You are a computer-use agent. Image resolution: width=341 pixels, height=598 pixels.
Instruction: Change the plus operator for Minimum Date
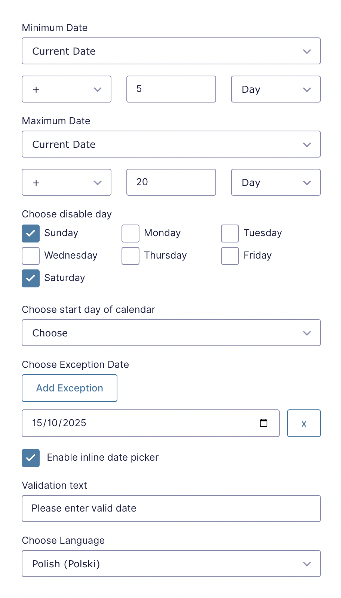pos(67,89)
